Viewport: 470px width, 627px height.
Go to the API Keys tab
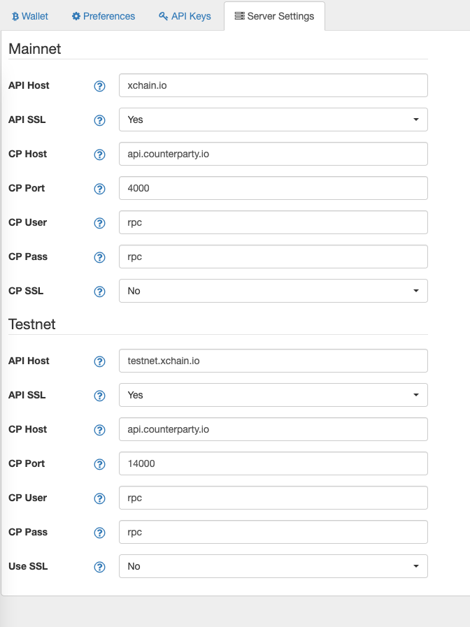click(185, 16)
